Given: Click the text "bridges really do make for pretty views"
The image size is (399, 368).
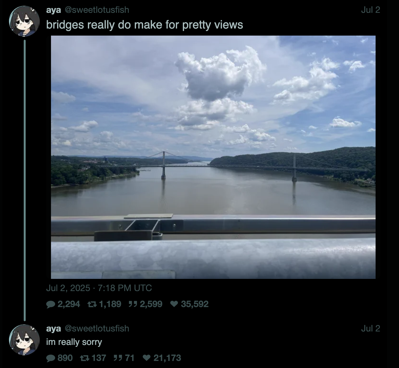Looking at the screenshot, I should (145, 25).
